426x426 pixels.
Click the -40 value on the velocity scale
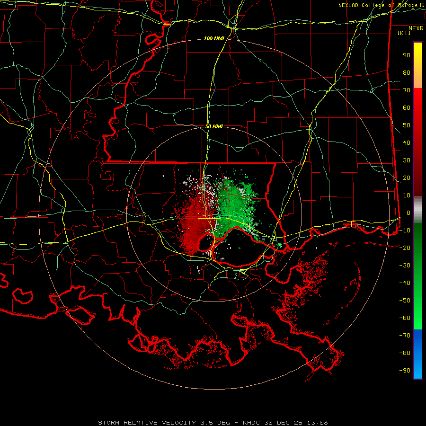405,283
